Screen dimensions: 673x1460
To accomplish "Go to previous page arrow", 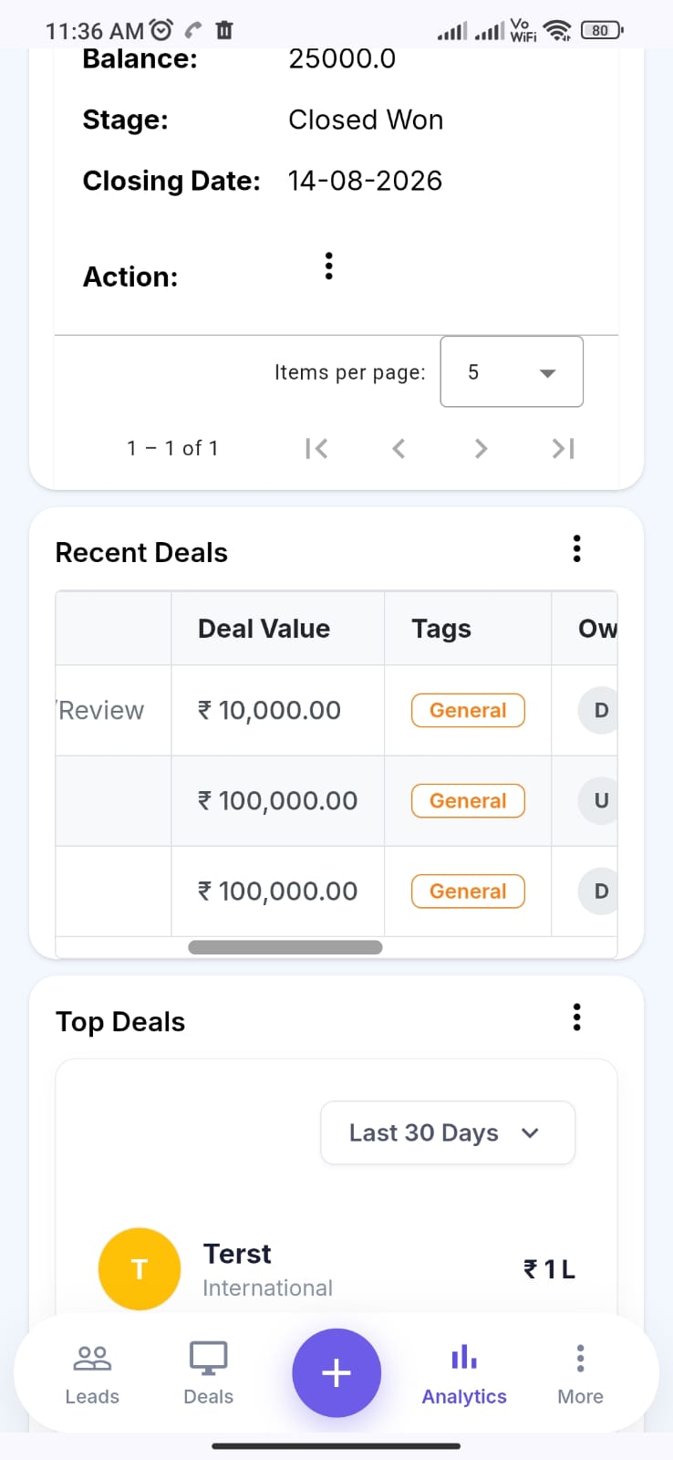I will pos(399,448).
